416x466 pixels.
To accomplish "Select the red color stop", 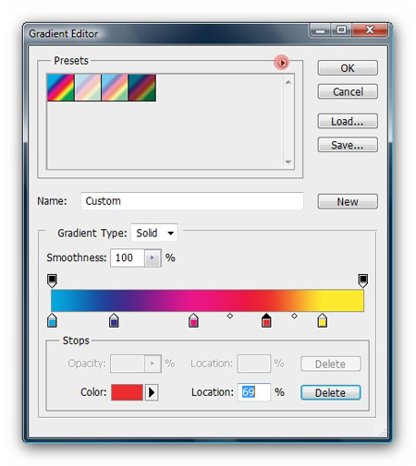I will pos(266,320).
